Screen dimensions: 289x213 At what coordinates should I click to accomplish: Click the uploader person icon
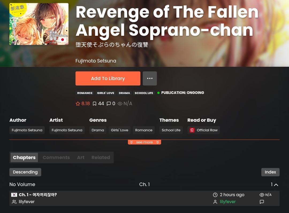pyautogui.click(x=215, y=202)
